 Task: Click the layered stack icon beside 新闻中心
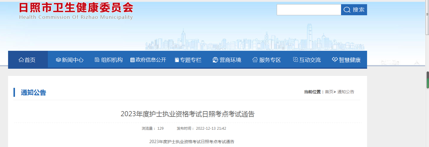(x=58, y=60)
